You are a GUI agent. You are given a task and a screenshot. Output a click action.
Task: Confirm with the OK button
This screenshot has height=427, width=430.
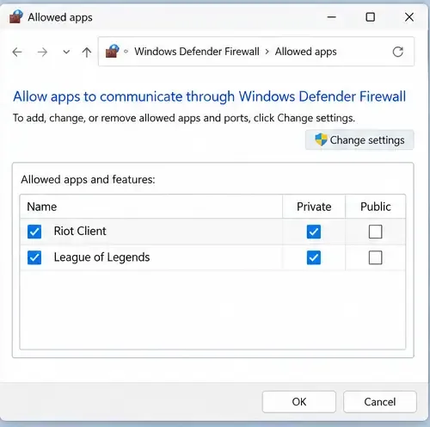pyautogui.click(x=299, y=402)
